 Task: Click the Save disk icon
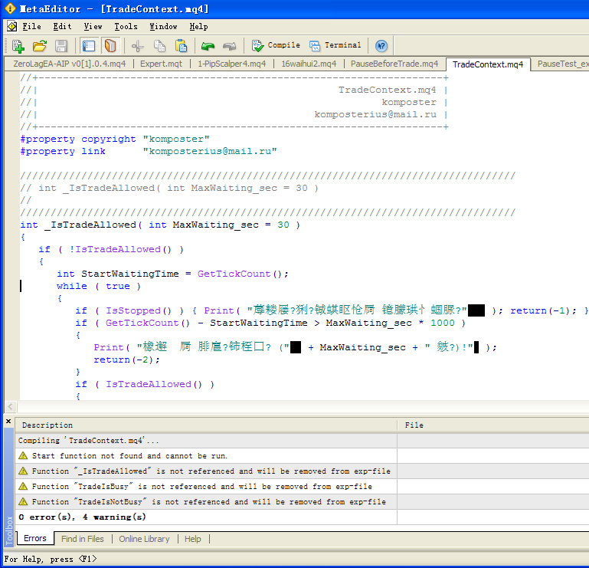click(x=61, y=46)
